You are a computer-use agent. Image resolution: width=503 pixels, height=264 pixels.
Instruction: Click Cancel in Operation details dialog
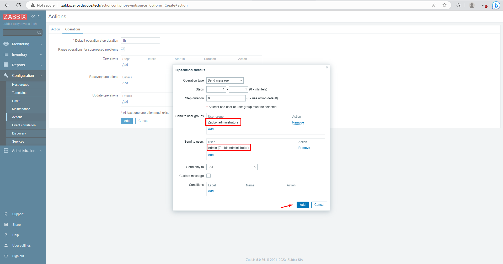click(319, 205)
